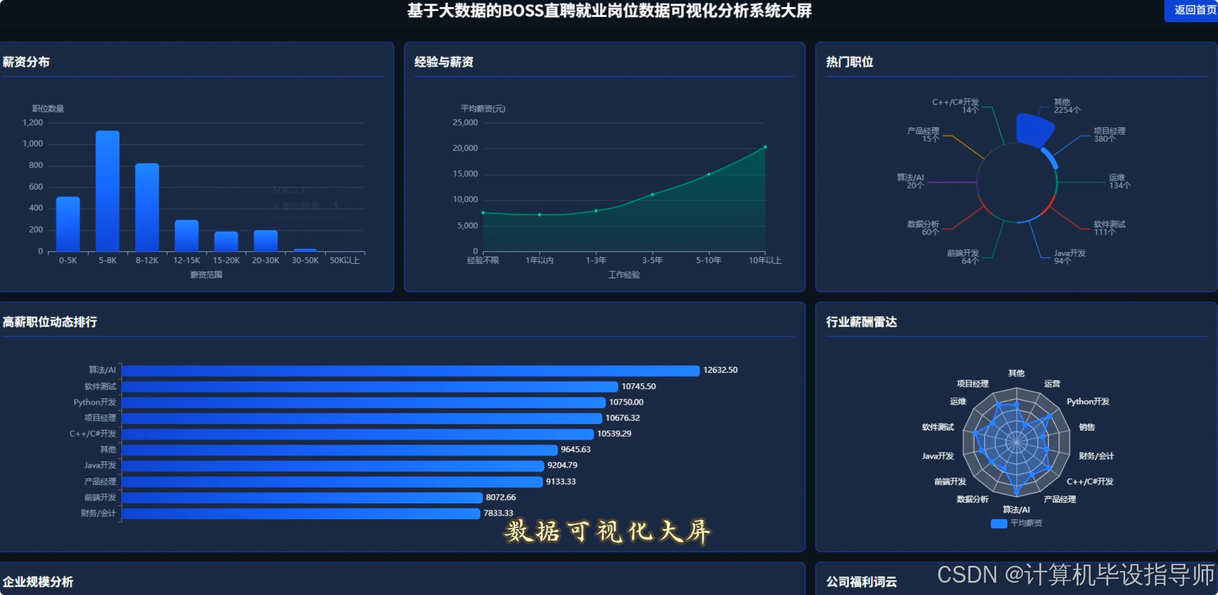Click the radar label 财务/会计
1218x595 pixels.
tap(1096, 456)
